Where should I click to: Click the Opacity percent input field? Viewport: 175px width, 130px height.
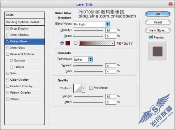tap(111, 30)
